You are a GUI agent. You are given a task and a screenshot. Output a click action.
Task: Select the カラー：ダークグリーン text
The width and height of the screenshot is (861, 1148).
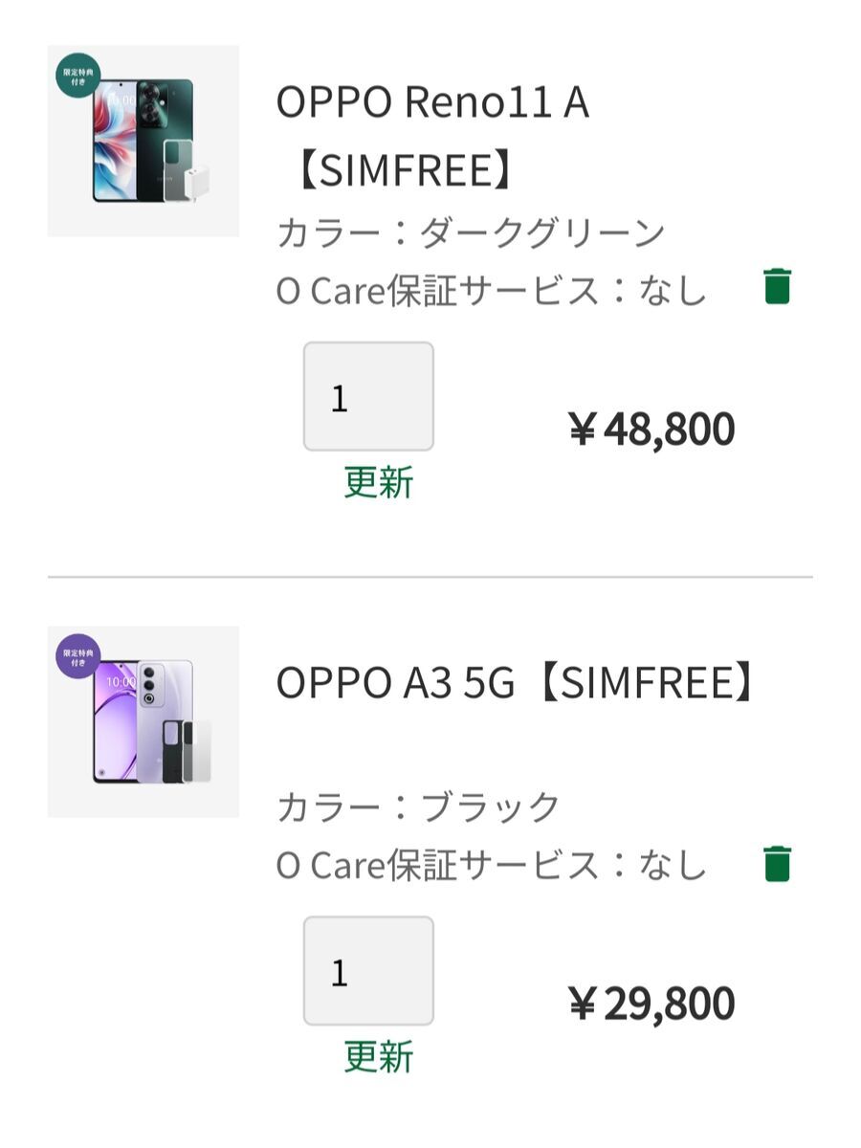point(470,232)
